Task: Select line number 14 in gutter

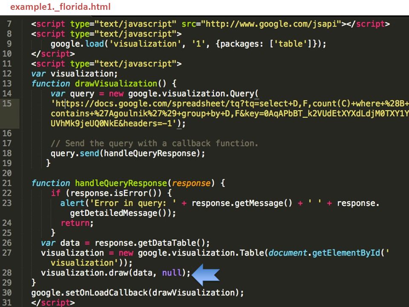Action: (x=7, y=93)
